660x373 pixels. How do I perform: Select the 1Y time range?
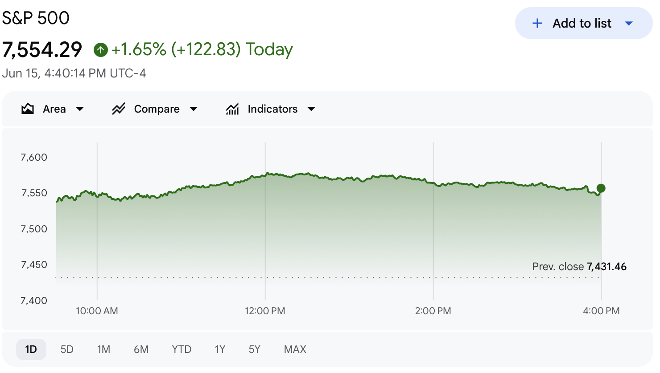(x=220, y=349)
